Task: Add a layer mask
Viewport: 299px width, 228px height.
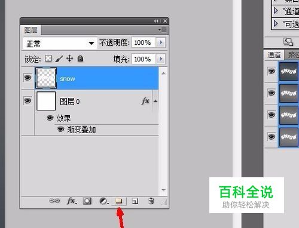Action: [87, 201]
